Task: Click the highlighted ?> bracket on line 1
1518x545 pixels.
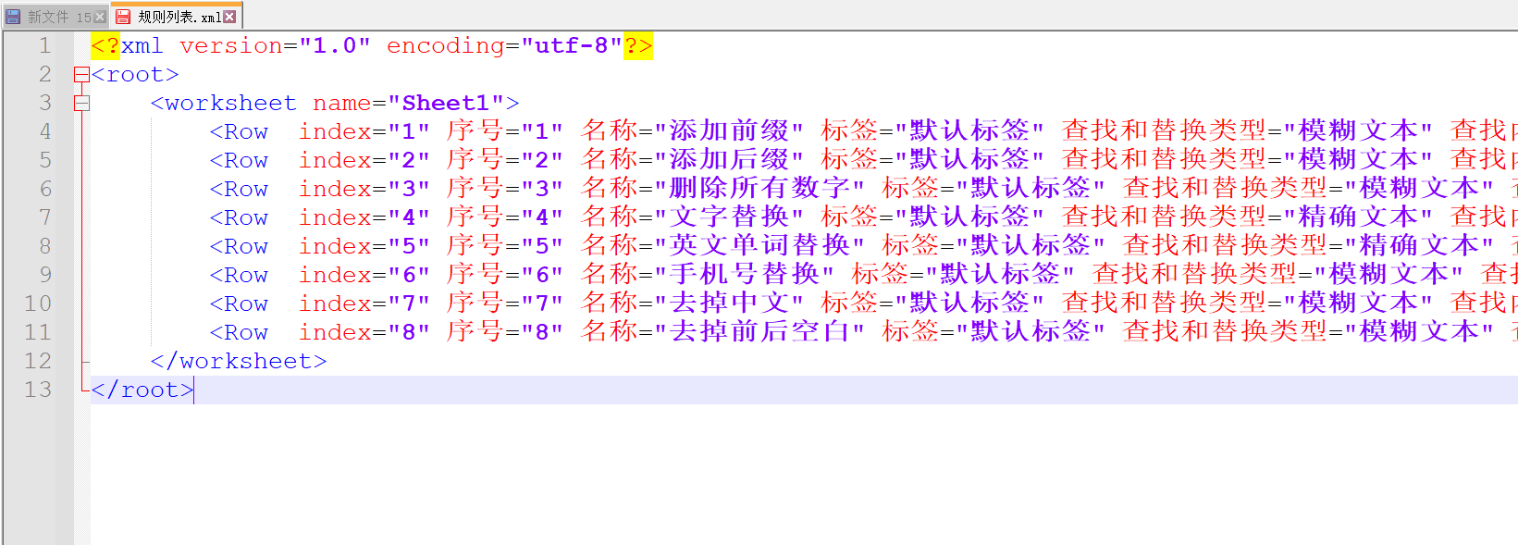Action: (x=638, y=45)
